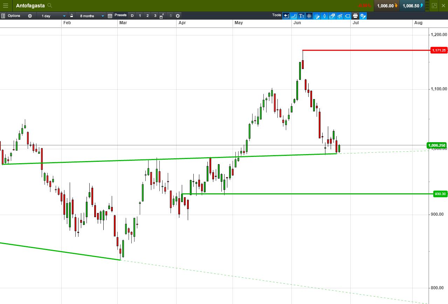Viewport: 448px width, 304px height.
Task: Select the candlestick chart type tool
Action: (x=324, y=16)
